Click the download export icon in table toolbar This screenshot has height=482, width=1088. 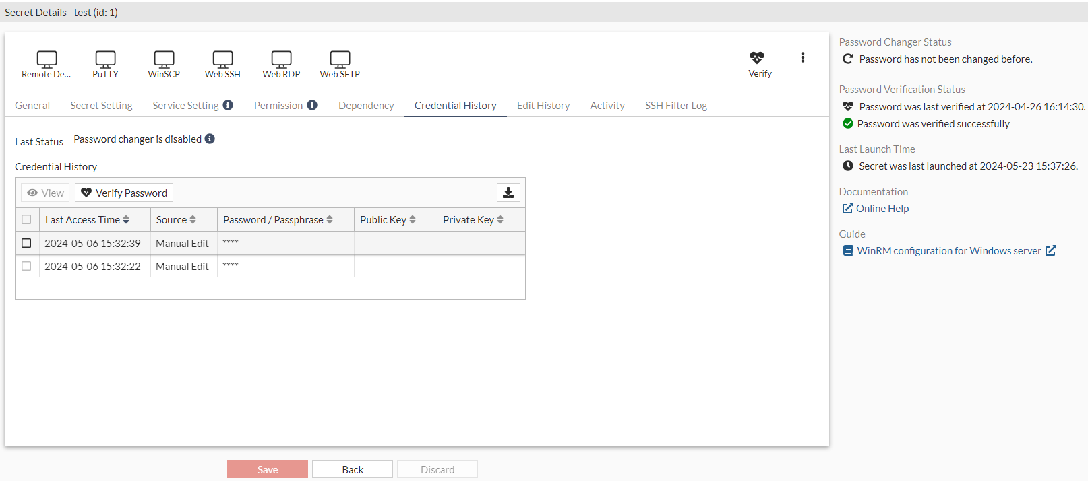click(x=508, y=193)
